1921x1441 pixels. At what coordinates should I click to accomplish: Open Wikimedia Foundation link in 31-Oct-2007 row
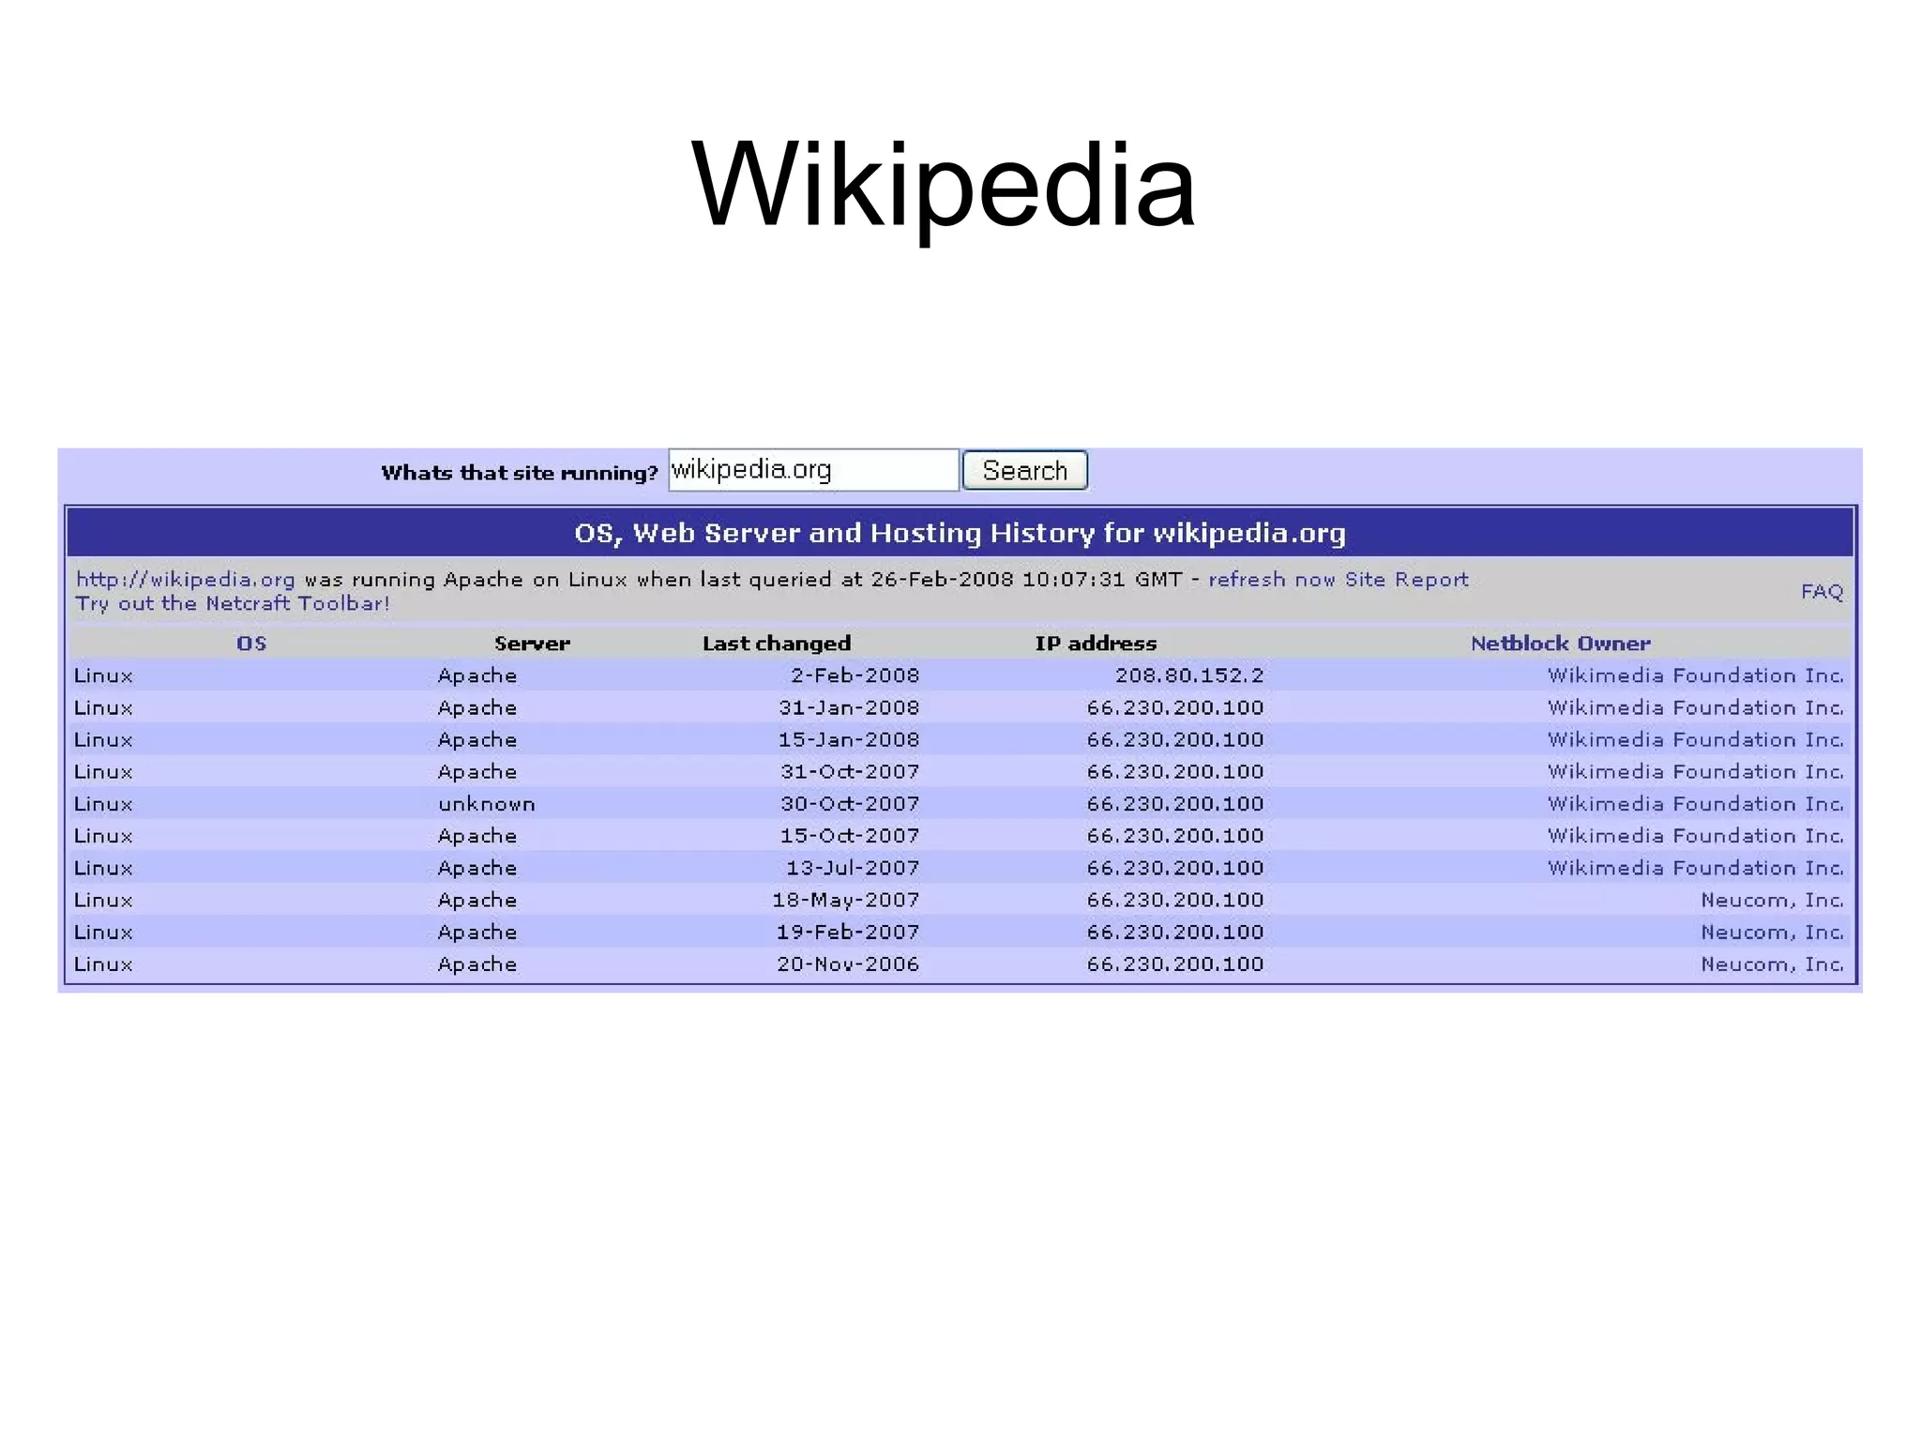point(1695,771)
